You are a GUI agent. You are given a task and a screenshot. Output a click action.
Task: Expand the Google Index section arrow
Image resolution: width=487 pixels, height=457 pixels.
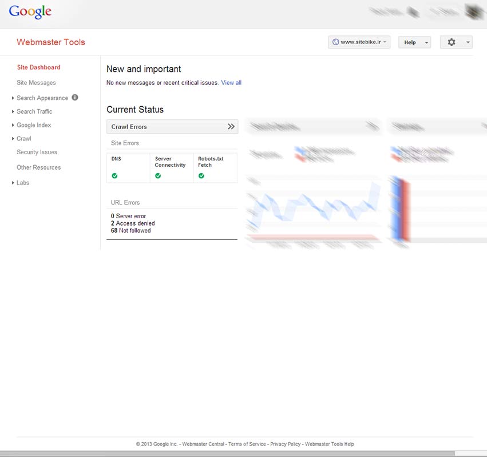(13, 125)
